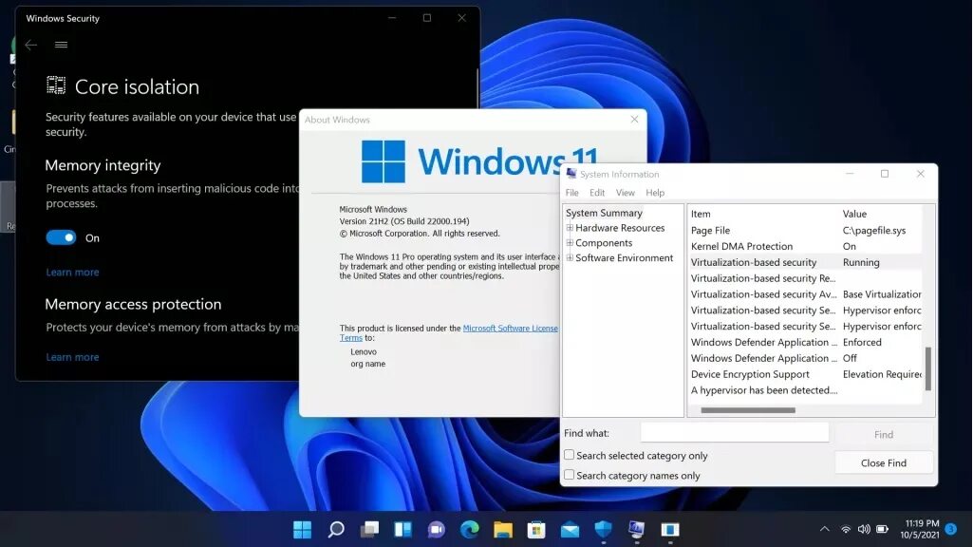Click the Close Find button
The height and width of the screenshot is (547, 973).
coord(884,463)
